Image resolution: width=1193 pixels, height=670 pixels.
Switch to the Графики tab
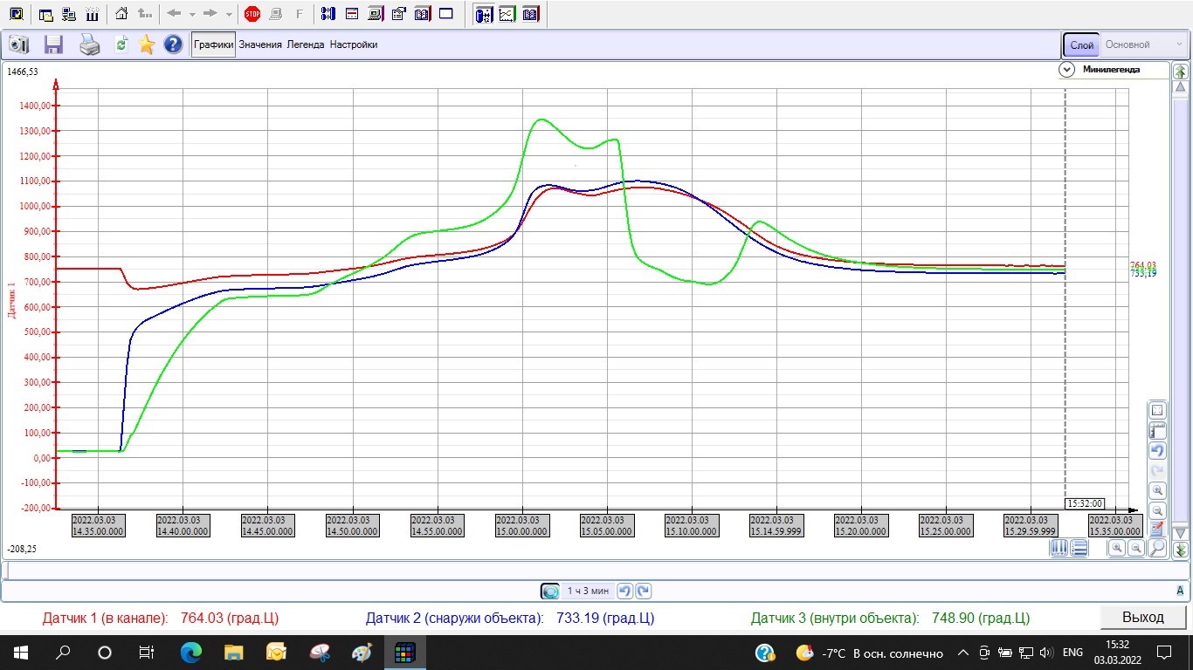pyautogui.click(x=214, y=44)
